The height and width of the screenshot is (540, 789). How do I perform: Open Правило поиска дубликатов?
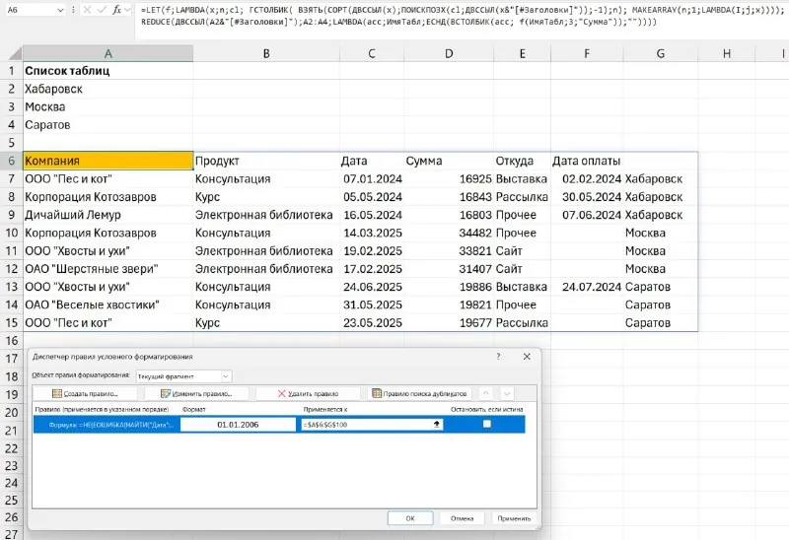pos(419,394)
